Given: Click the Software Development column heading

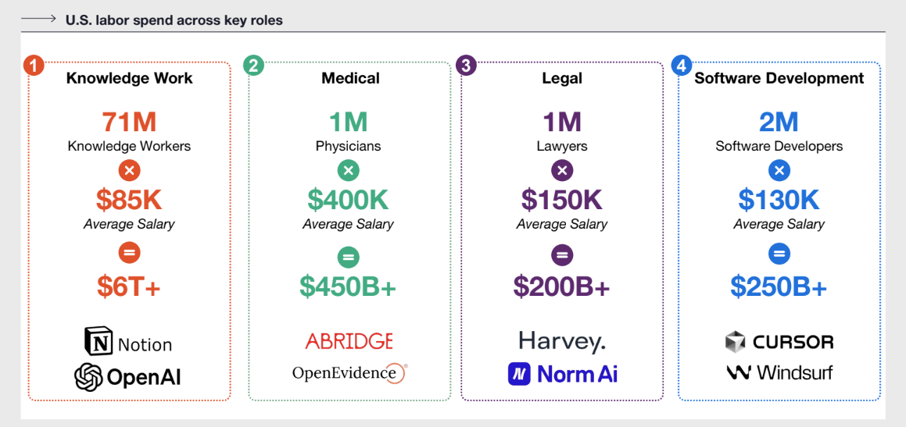Looking at the screenshot, I should tap(779, 78).
